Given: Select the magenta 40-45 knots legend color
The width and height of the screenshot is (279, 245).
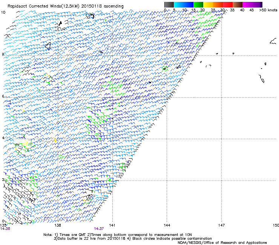Looking at the screenshot, I should [x=247, y=5].
